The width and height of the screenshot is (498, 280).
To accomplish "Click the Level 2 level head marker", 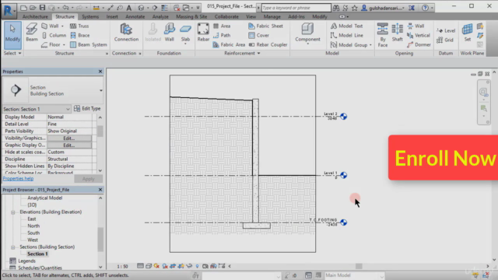I will pos(343,117).
